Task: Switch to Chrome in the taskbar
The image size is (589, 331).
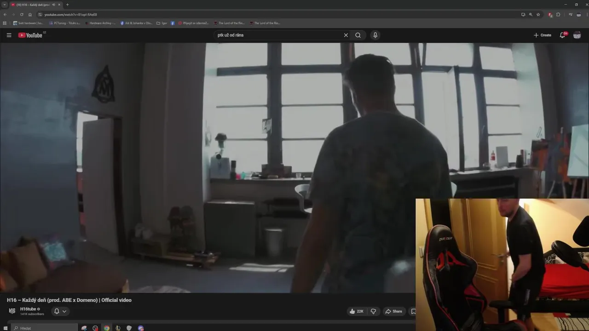Action: (x=107, y=328)
